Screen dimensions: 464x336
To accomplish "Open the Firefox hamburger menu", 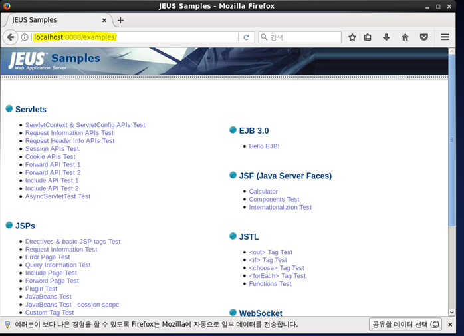I will tap(445, 37).
